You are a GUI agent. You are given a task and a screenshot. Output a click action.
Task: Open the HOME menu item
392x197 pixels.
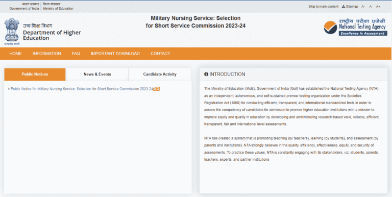[15, 54]
